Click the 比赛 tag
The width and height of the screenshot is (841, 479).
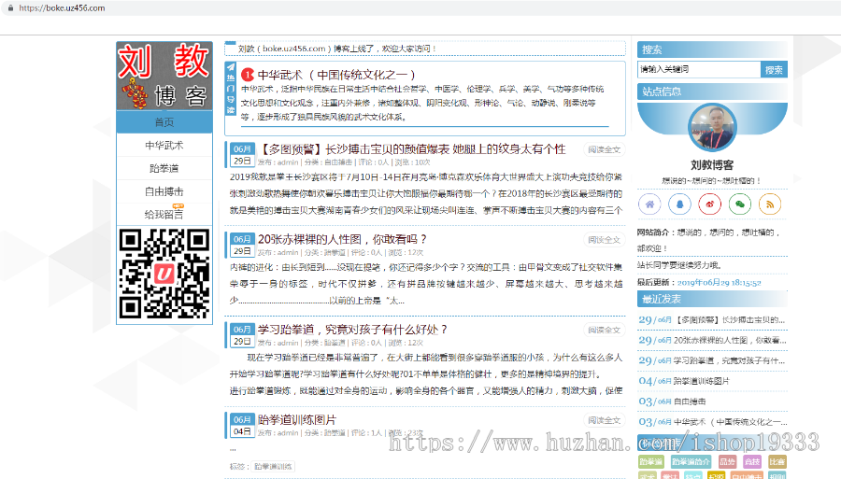(777, 461)
